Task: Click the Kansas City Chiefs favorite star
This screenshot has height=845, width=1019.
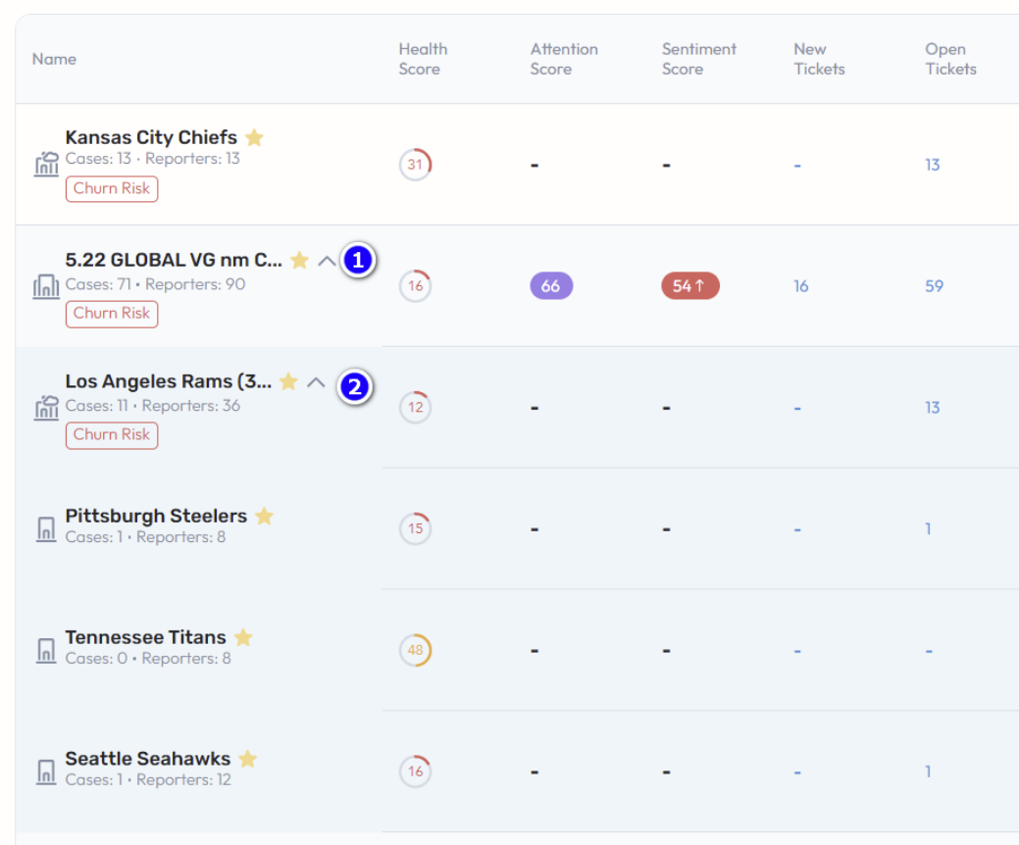Action: [x=255, y=137]
